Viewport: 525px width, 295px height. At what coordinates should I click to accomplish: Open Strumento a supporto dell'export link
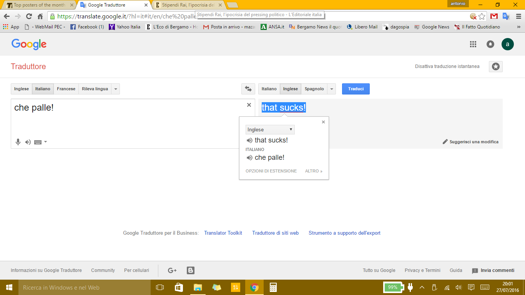point(344,233)
